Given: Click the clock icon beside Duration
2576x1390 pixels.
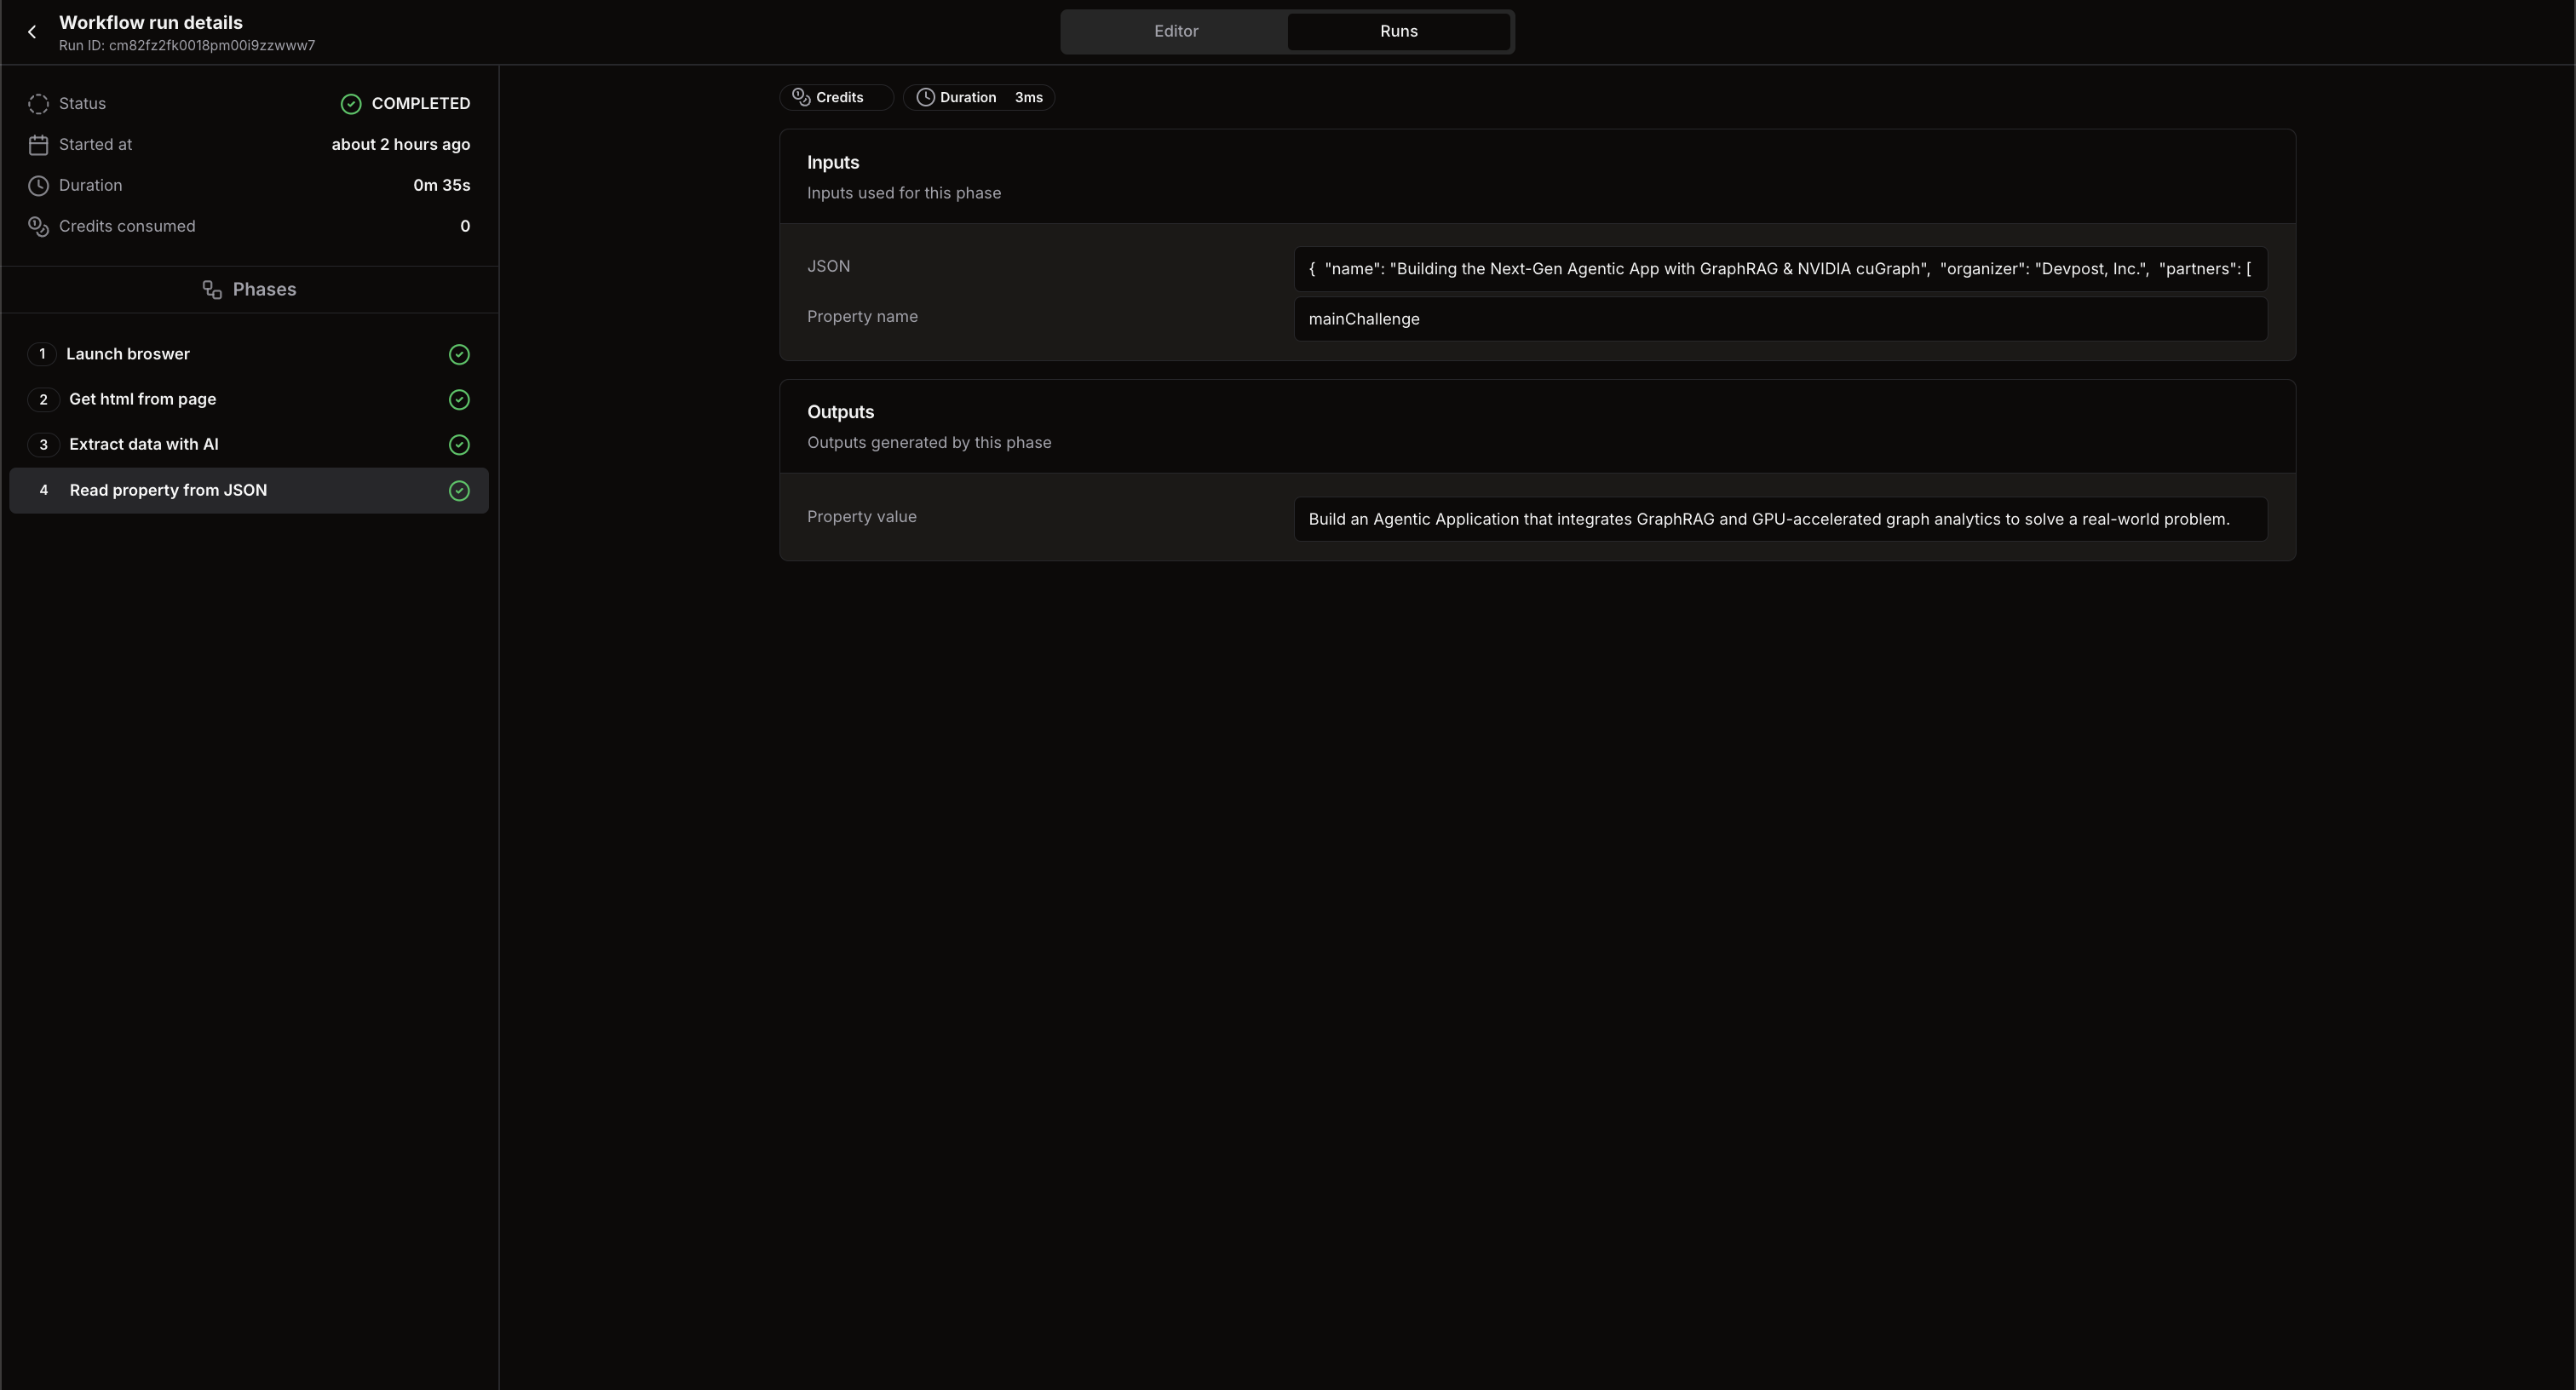Looking at the screenshot, I should (x=38, y=185).
